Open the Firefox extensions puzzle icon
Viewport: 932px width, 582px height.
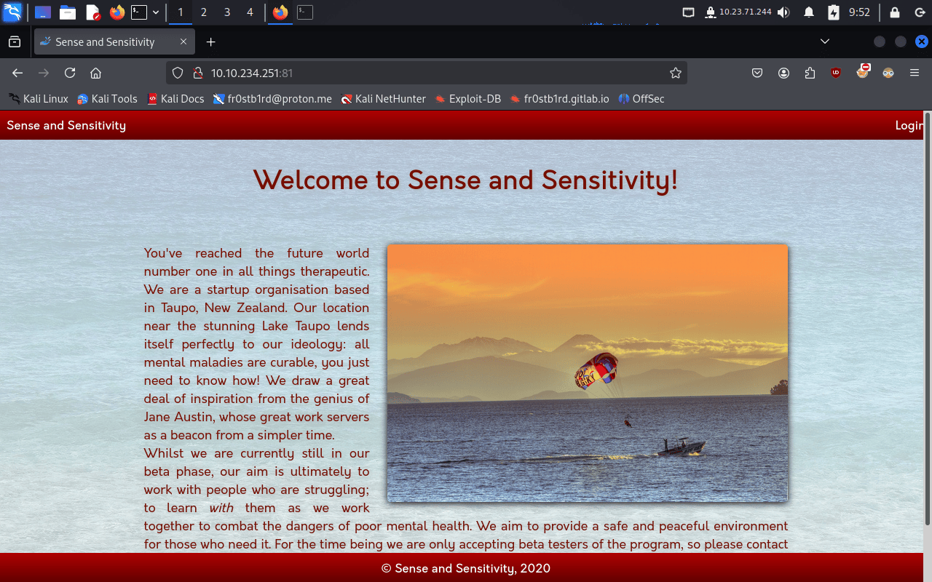[810, 73]
